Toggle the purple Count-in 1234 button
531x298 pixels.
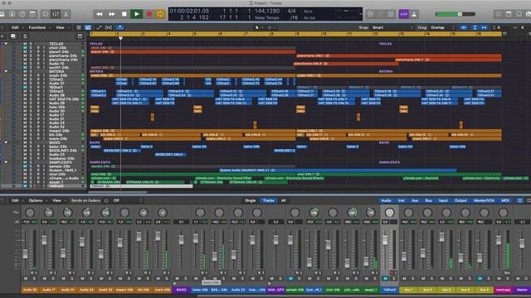coord(404,14)
